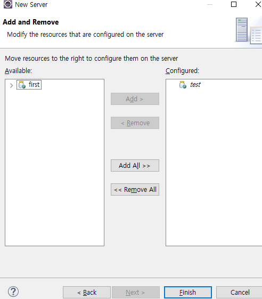Confirm the server with Finish

(x=188, y=292)
